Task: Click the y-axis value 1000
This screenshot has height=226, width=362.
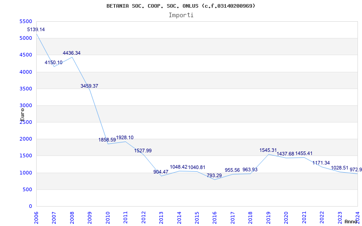Action: [26, 173]
